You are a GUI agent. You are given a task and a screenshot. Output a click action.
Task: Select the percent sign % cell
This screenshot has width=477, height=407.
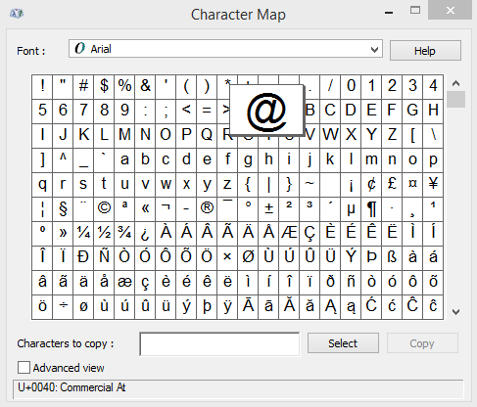[124, 86]
